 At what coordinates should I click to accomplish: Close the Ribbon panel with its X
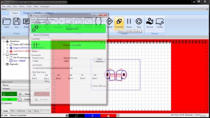click(x=207, y=9)
